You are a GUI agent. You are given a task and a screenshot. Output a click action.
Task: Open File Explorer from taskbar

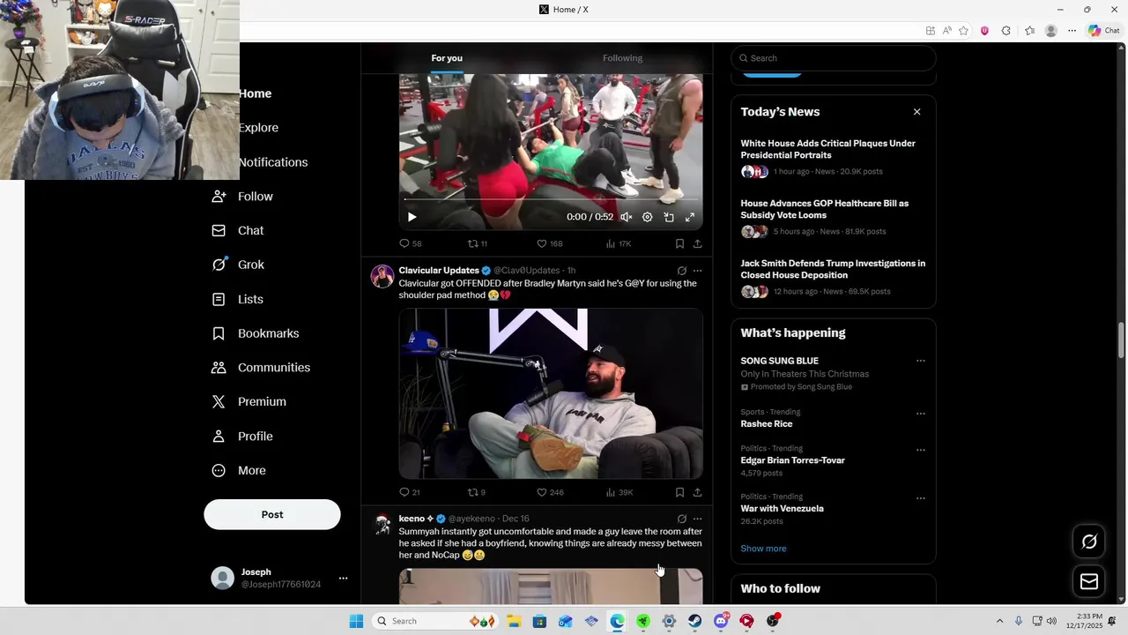(514, 621)
